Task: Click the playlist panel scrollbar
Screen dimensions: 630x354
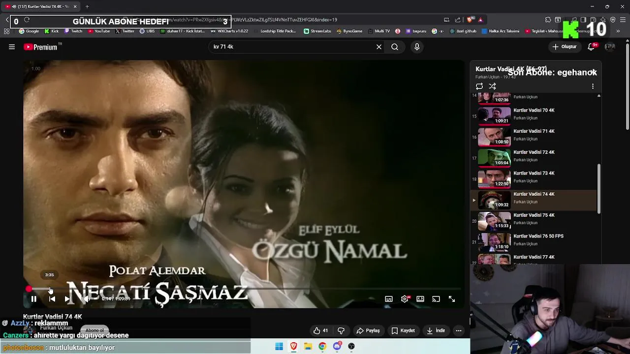Action: coord(598,189)
